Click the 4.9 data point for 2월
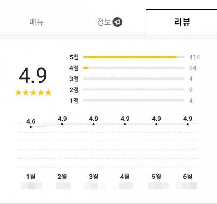Screen dimensions: 217x204 coord(62,124)
